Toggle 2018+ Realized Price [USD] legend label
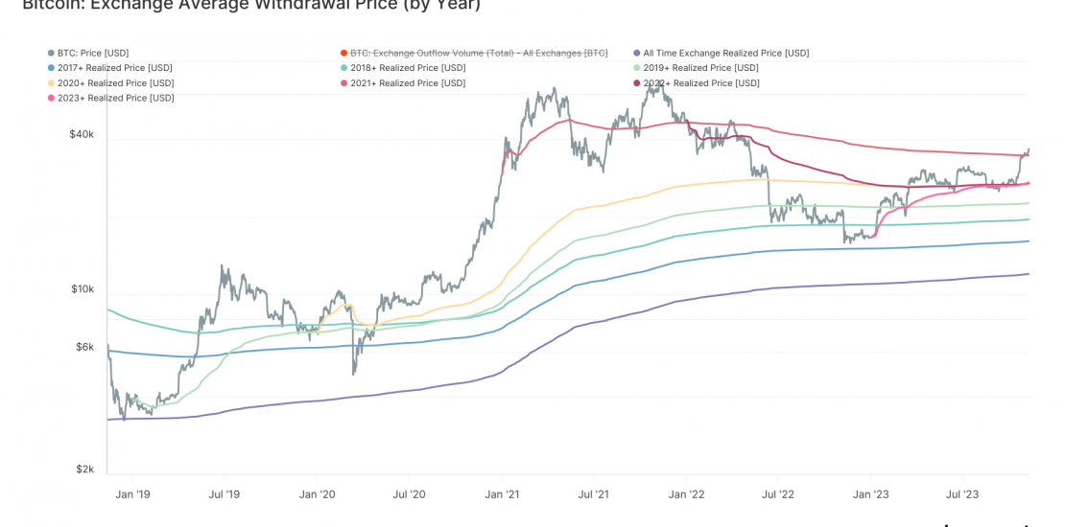Image resolution: width=1065 pixels, height=527 pixels. click(x=408, y=68)
